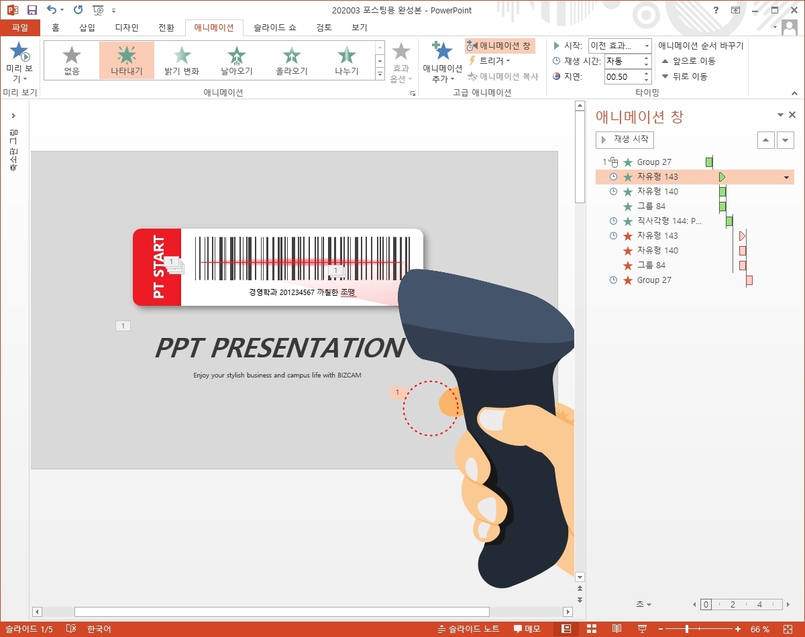Switch to the 검토 tab
Image resolution: width=805 pixels, height=637 pixels.
tap(324, 27)
